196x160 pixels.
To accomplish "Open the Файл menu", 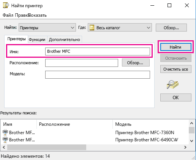I will (x=8, y=15).
